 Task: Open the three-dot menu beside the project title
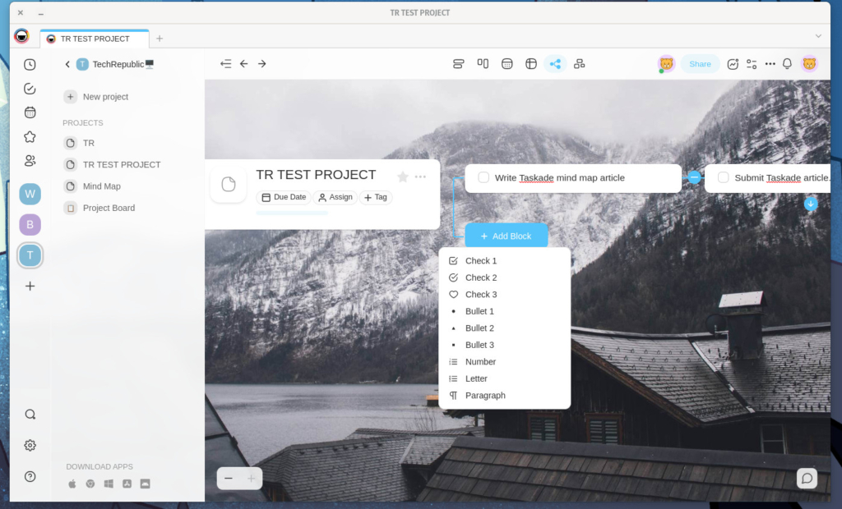click(420, 176)
